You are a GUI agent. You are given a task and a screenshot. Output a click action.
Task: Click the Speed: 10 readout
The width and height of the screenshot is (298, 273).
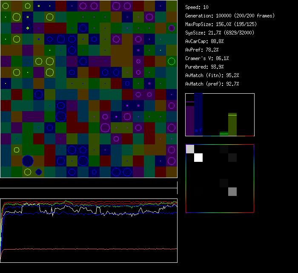[197, 7]
